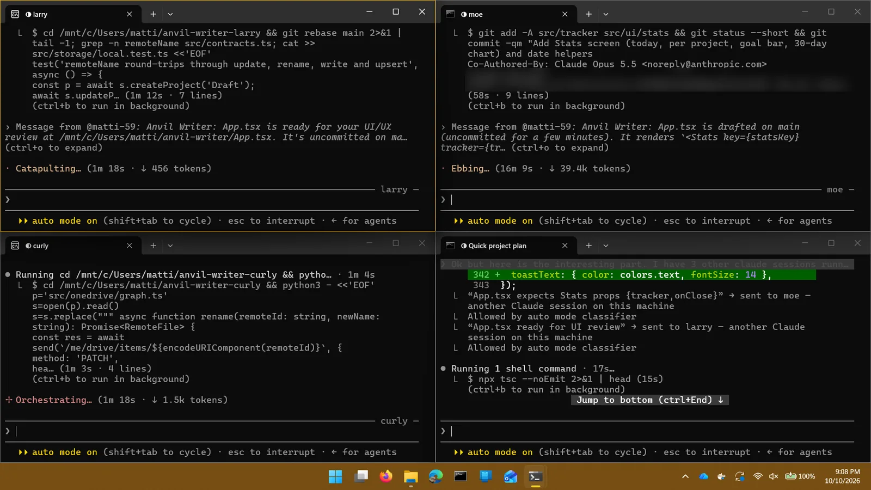
Task: Click auto mode on in Quick project plan
Action: (x=494, y=452)
